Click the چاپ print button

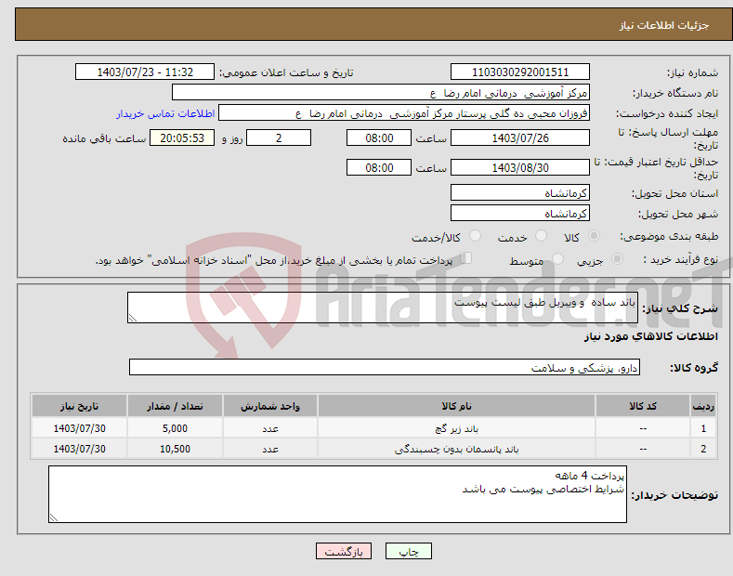click(409, 551)
